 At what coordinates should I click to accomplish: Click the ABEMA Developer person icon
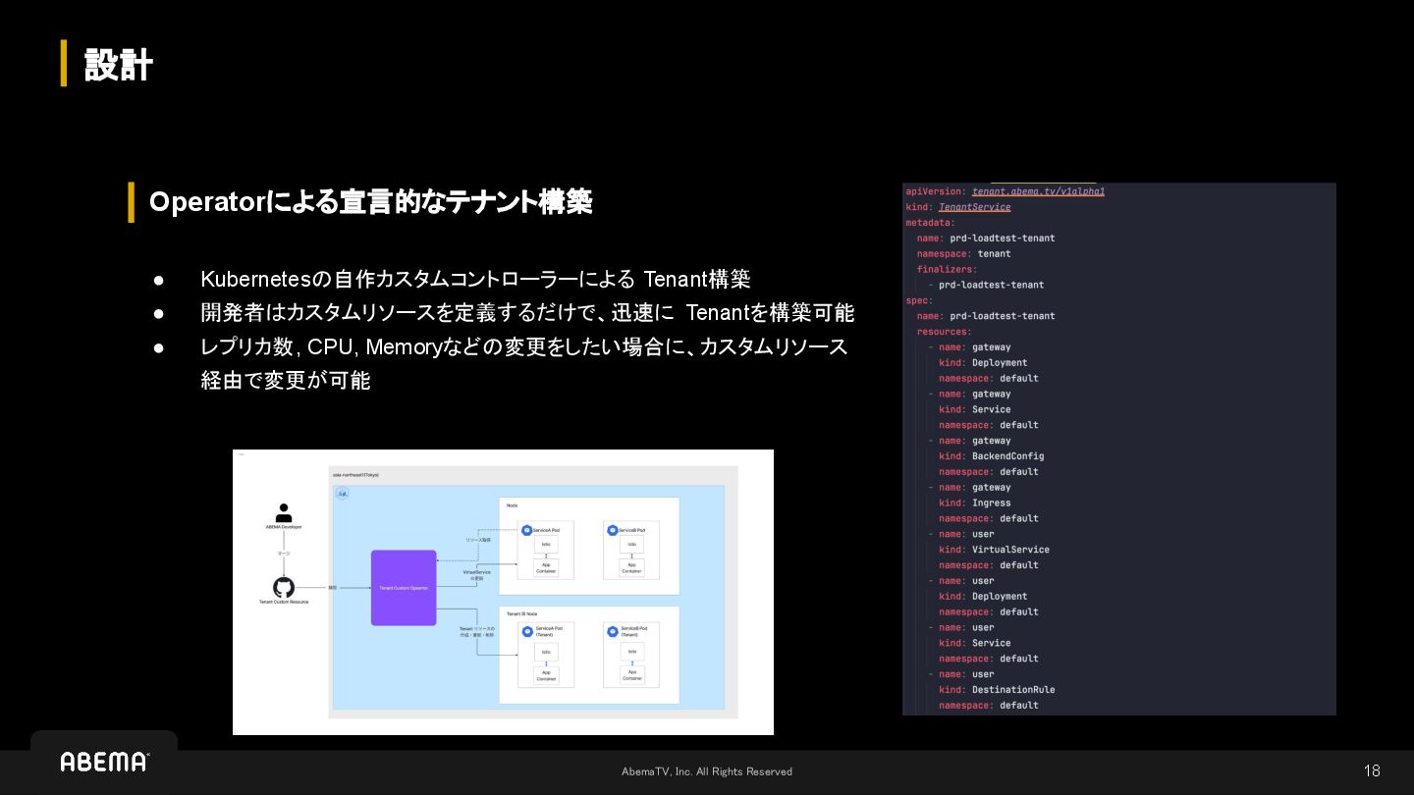pyautogui.click(x=284, y=512)
